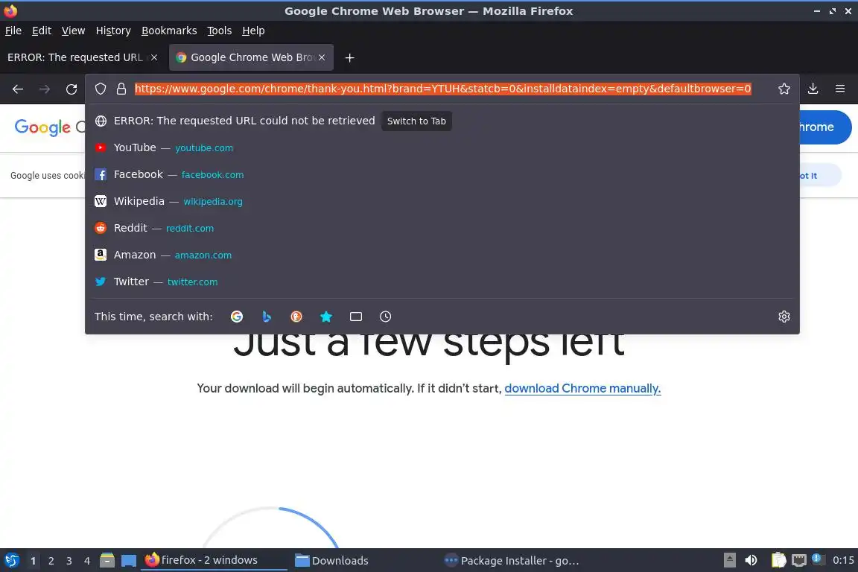Open the taskbar start menu icon
This screenshot has width=858, height=572.
(x=11, y=561)
